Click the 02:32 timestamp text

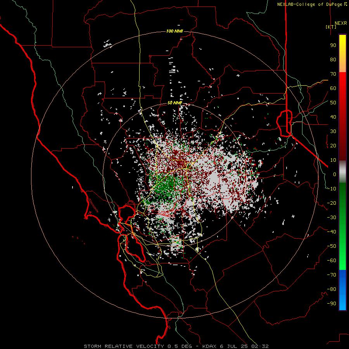(x=260, y=346)
